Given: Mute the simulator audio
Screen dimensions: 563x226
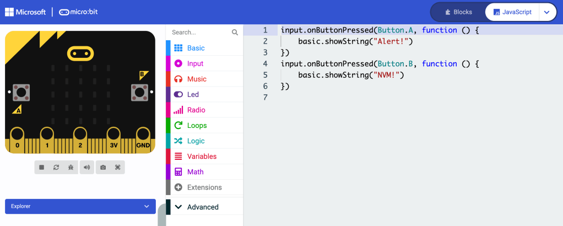Looking at the screenshot, I should point(86,167).
